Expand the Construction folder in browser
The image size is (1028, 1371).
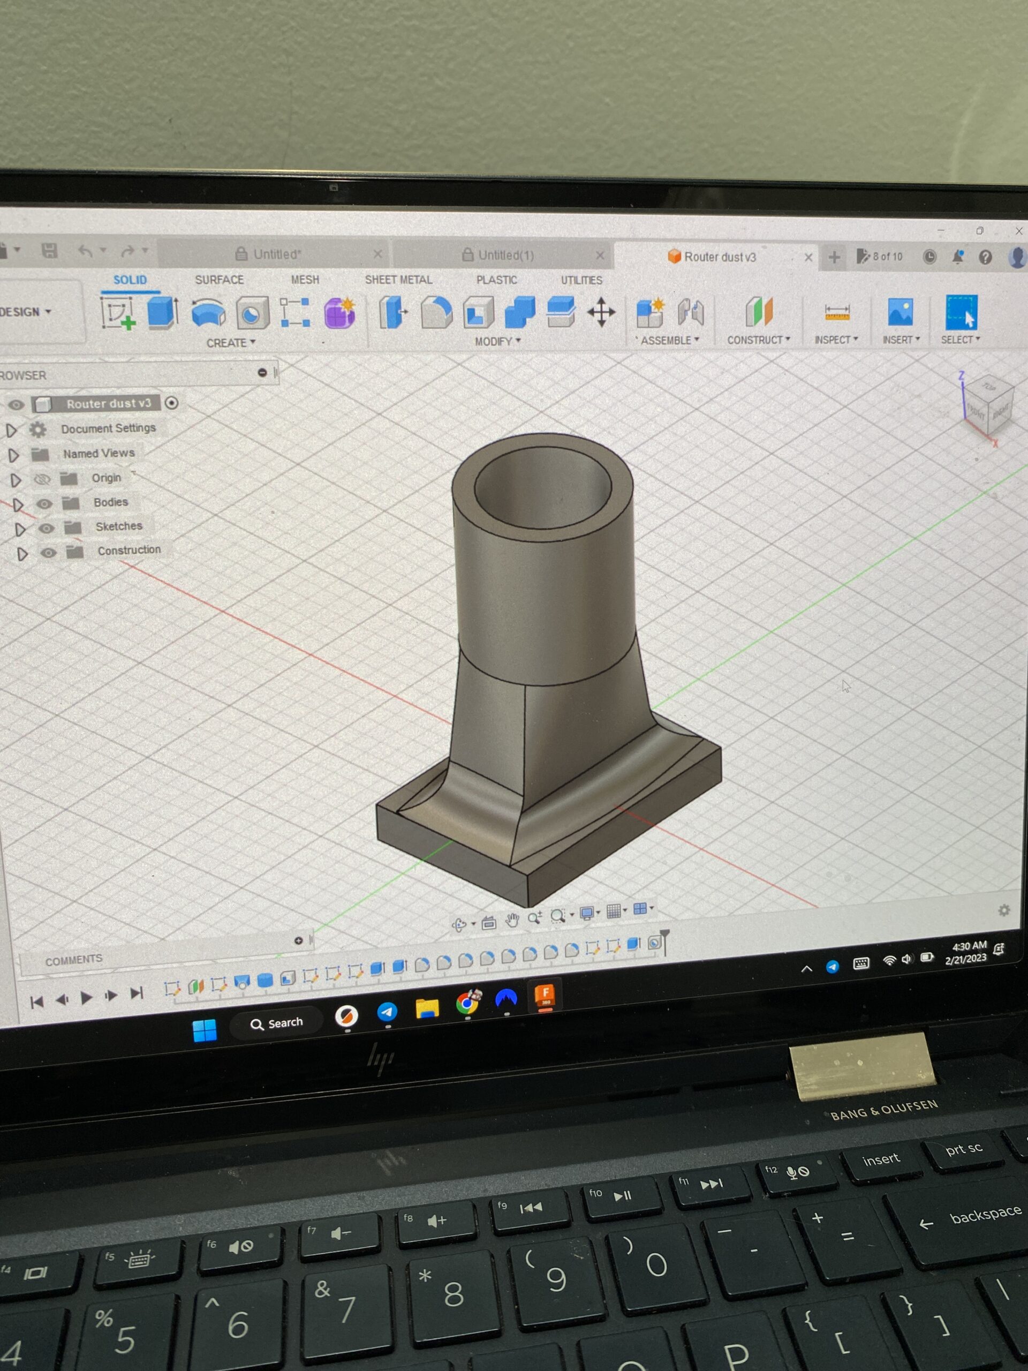point(22,553)
